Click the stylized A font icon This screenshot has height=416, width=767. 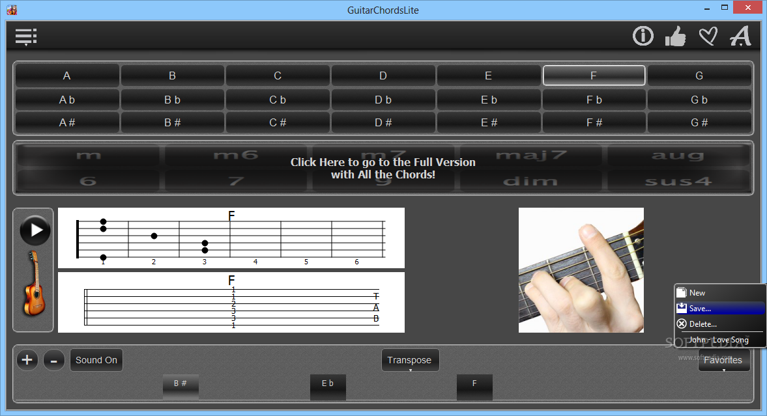[x=740, y=36]
